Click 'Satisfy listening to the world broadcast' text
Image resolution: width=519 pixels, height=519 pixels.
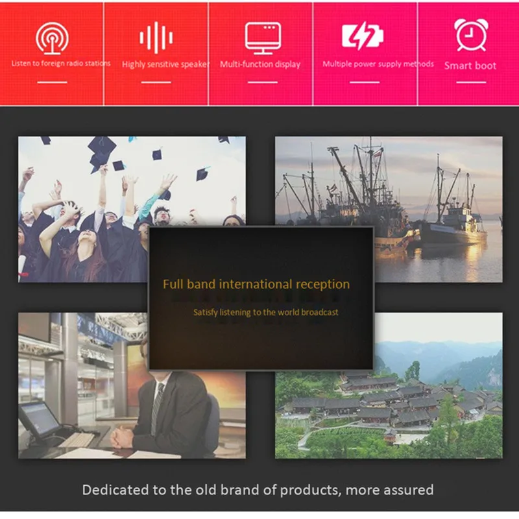(266, 312)
